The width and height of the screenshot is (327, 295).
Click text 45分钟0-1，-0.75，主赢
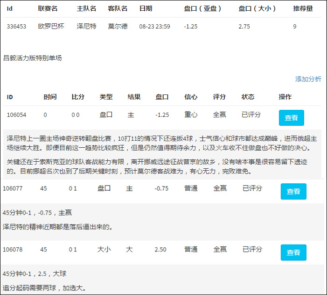coord(37,213)
